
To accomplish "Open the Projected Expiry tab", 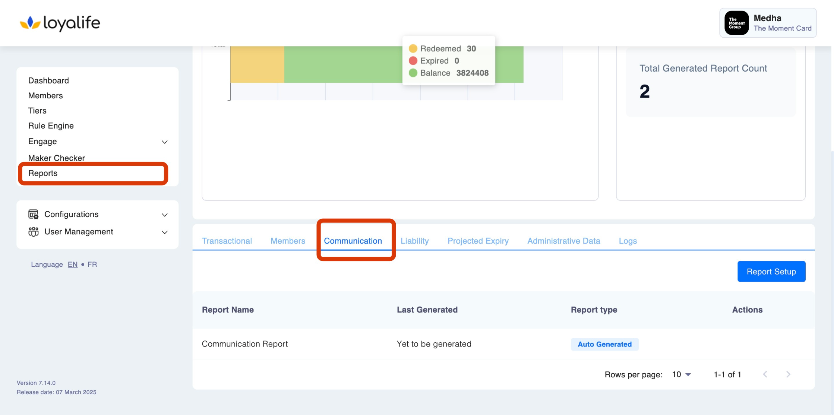I will (478, 241).
